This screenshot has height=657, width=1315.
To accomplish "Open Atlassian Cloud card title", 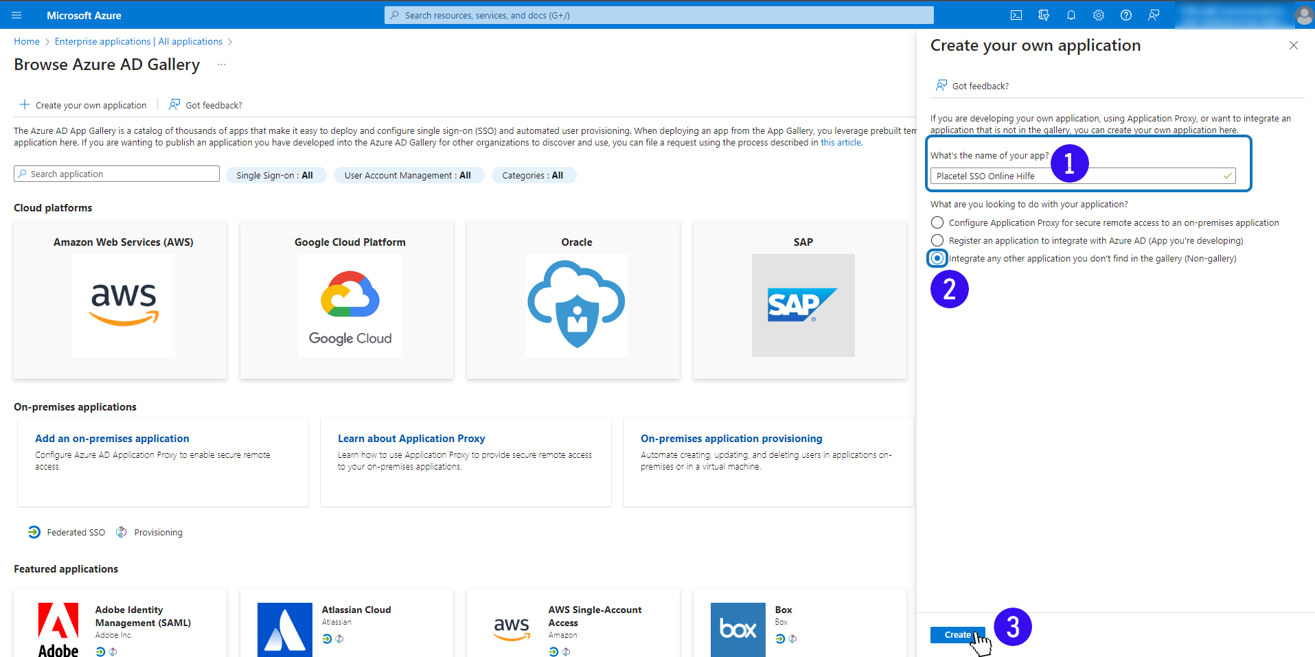I will pyautogui.click(x=356, y=610).
